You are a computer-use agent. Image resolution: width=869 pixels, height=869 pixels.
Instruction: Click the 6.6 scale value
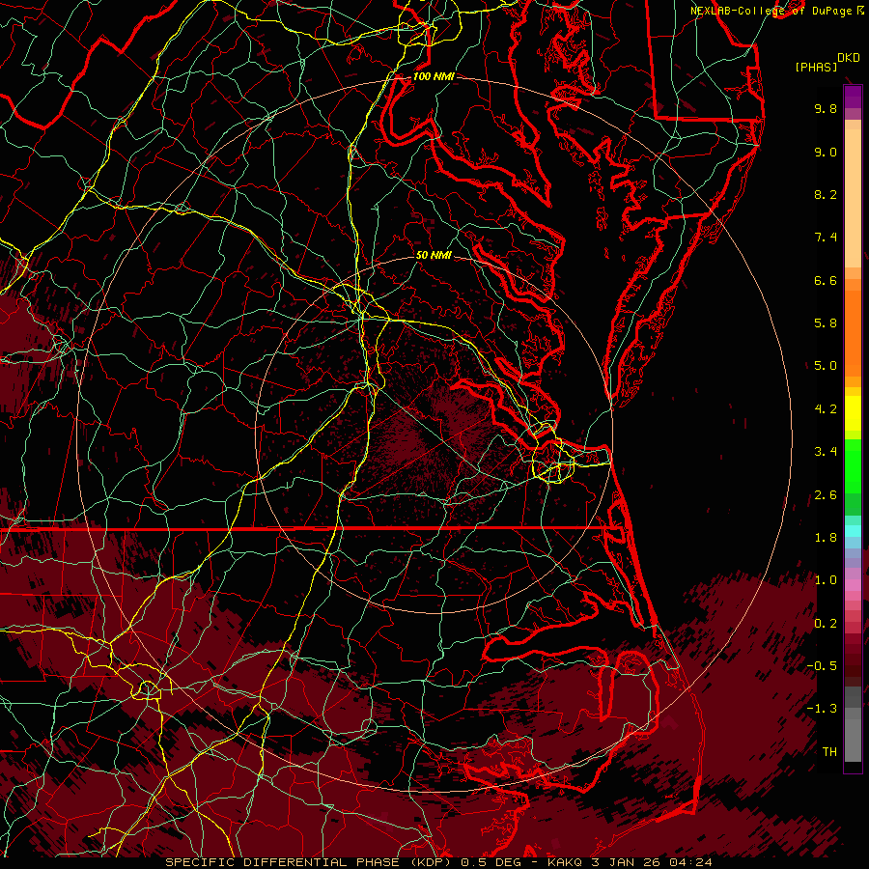click(x=826, y=280)
